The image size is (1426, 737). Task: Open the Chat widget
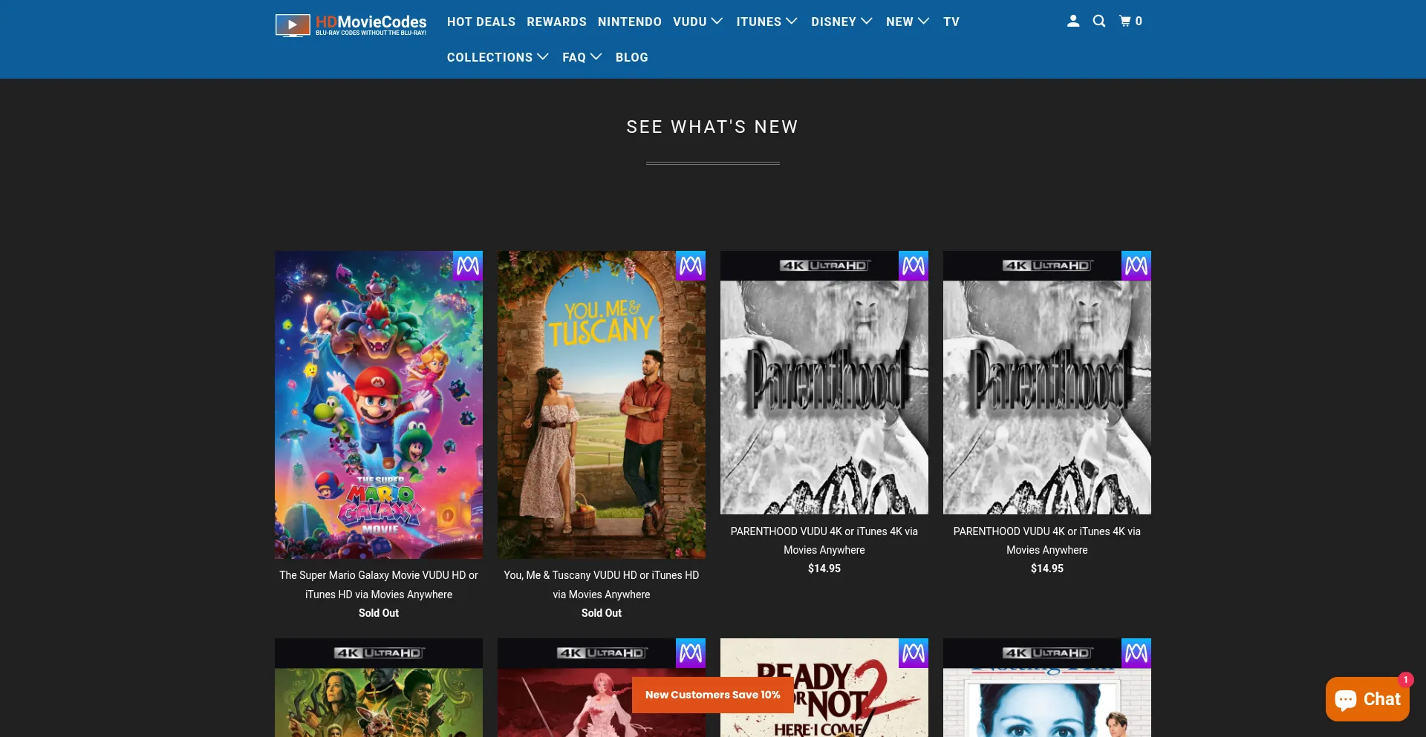click(1367, 699)
